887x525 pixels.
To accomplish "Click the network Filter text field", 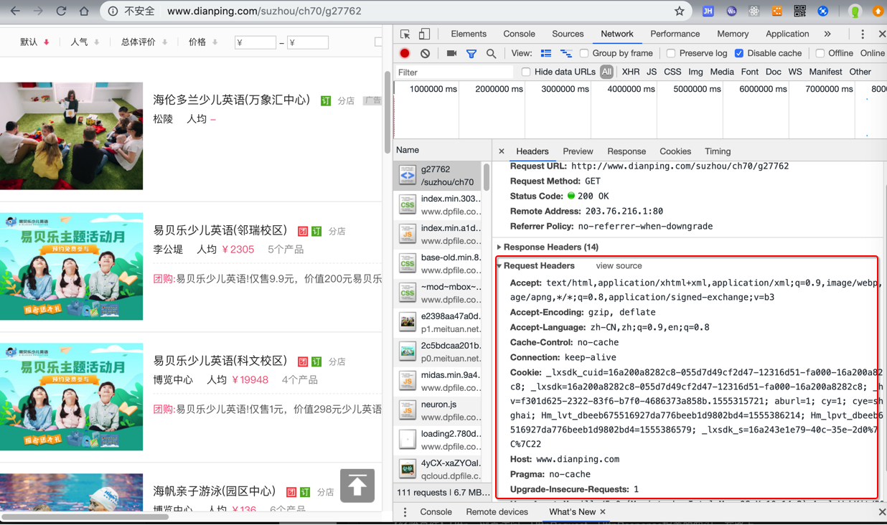I will (455, 72).
